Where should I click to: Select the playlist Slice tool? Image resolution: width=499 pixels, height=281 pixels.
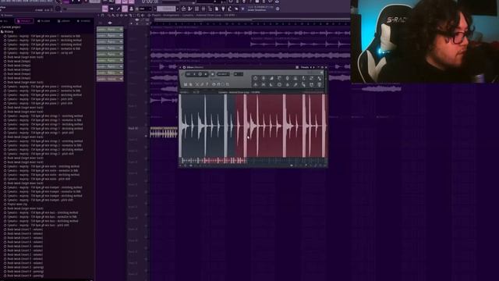point(130,15)
